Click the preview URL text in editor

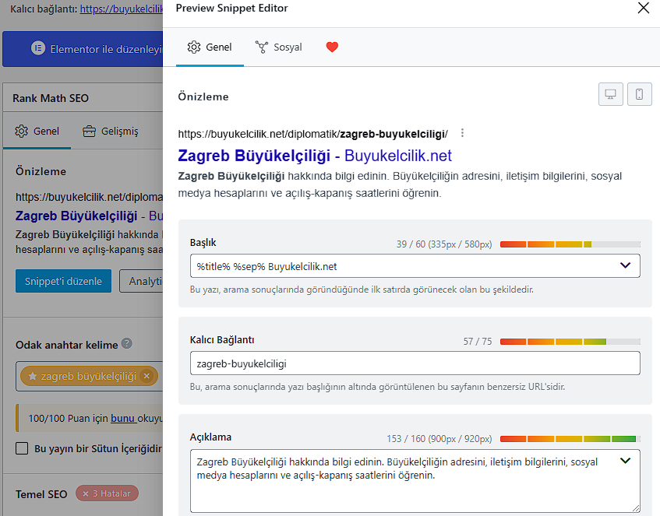pos(312,134)
